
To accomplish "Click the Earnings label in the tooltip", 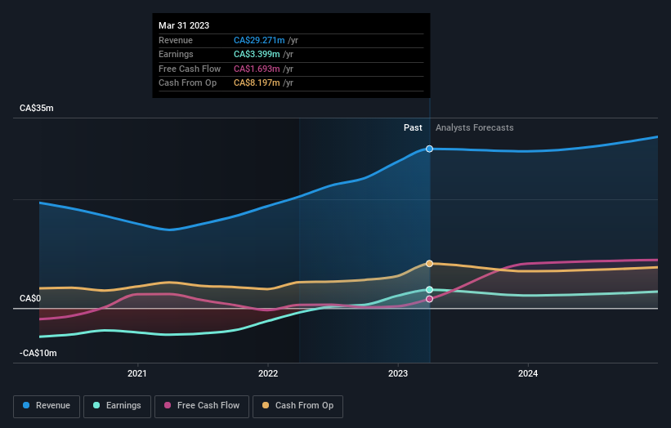I will pyautogui.click(x=176, y=54).
